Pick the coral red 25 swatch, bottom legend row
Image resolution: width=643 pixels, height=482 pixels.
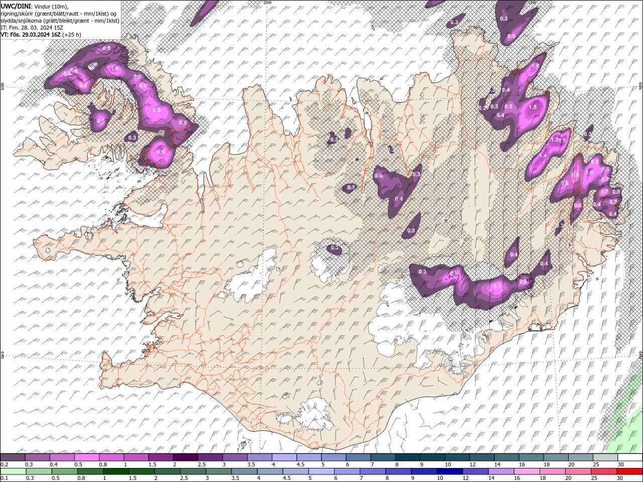click(x=603, y=471)
